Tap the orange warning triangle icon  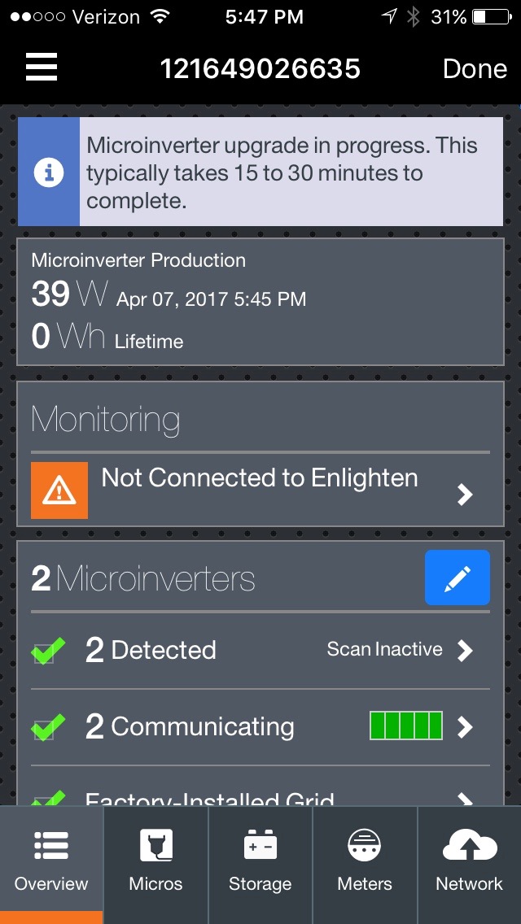(59, 490)
